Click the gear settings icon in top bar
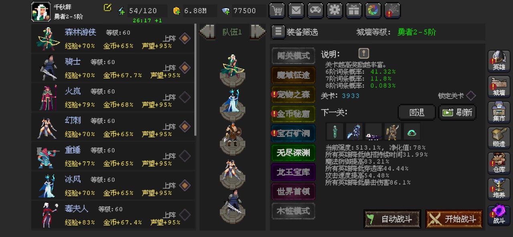The height and width of the screenshot is (237, 513). pos(335,11)
